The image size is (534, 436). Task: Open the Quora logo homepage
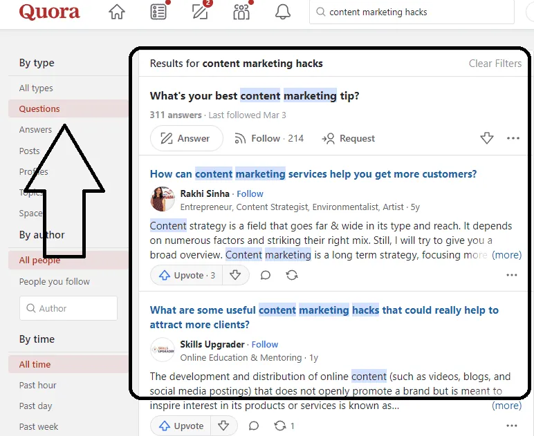(x=49, y=12)
